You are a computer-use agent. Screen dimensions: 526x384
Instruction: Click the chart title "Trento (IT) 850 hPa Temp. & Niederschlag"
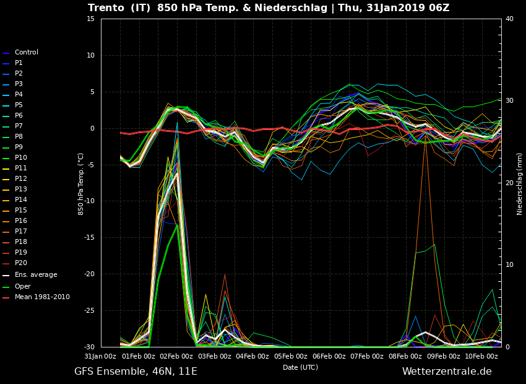(207, 7)
